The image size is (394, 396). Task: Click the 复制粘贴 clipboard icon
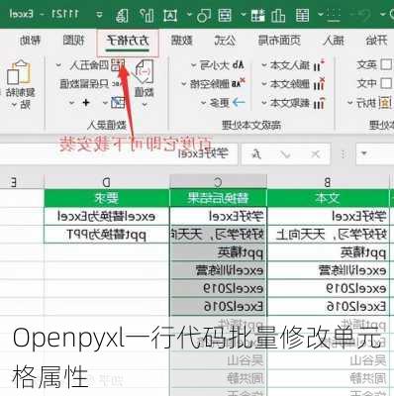coord(19,73)
